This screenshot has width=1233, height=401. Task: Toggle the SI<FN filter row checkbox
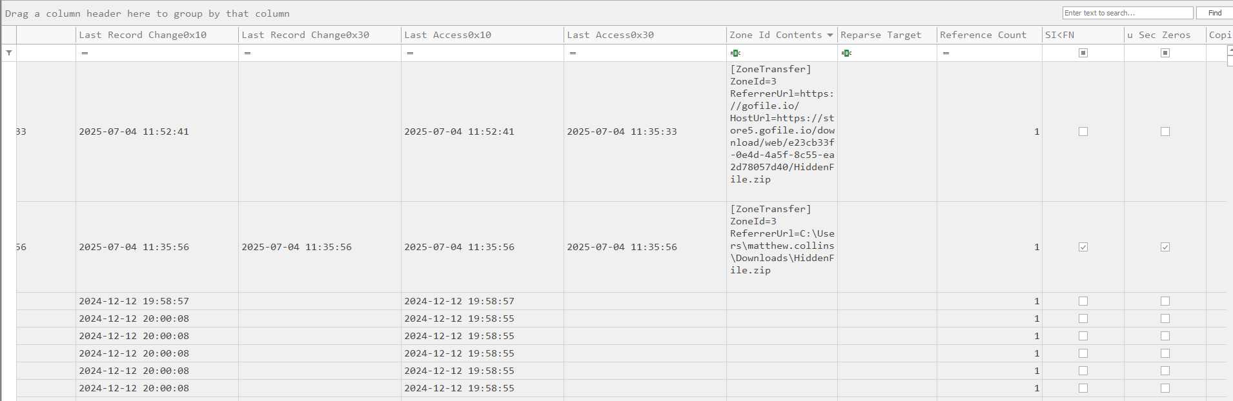click(1083, 53)
